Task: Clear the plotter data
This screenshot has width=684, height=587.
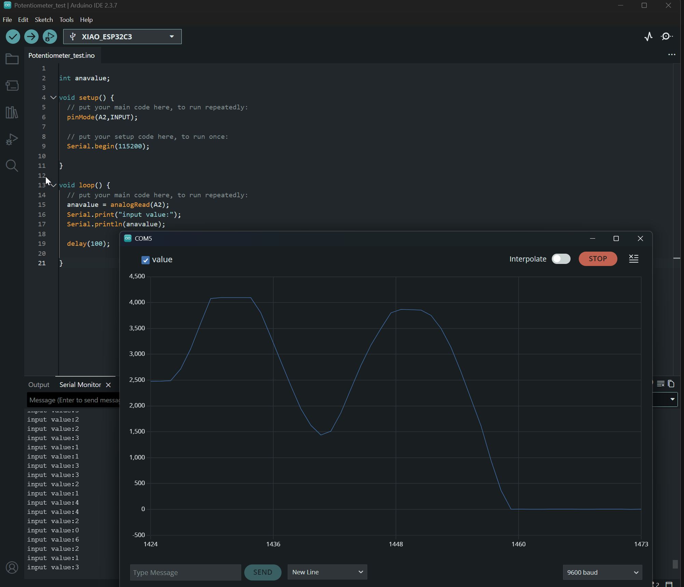Action: pos(634,259)
